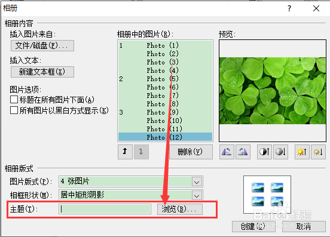Decrease contrast of the picture
The image size is (330, 237).
coord(280,152)
